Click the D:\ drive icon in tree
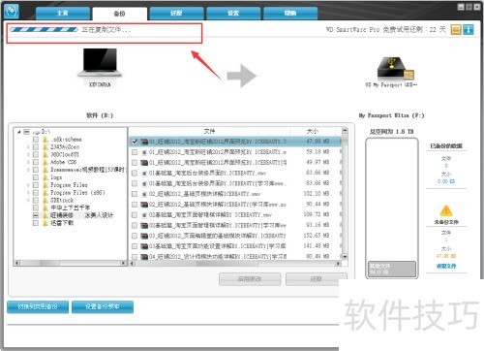This screenshot has height=351, width=484. 36,132
